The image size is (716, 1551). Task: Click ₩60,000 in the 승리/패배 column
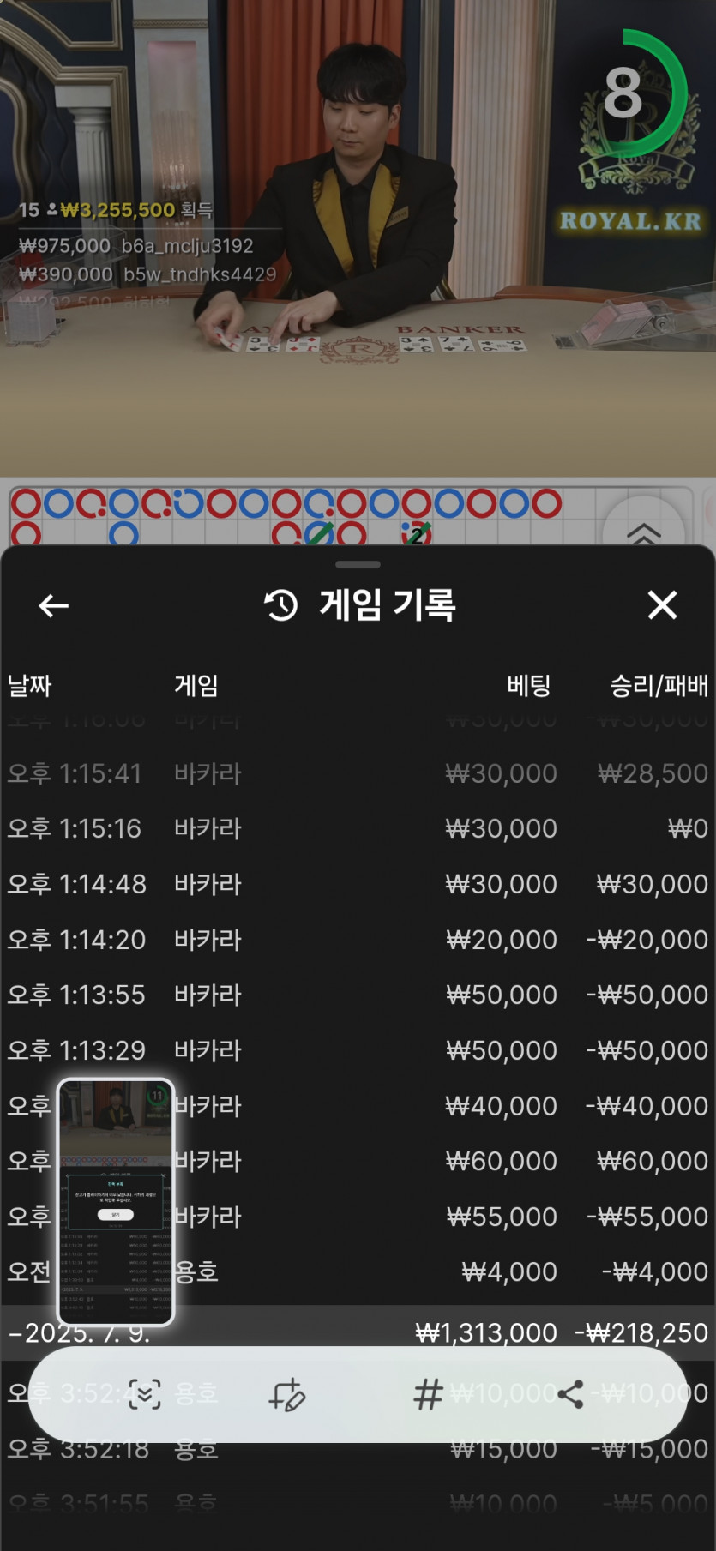653,1161
